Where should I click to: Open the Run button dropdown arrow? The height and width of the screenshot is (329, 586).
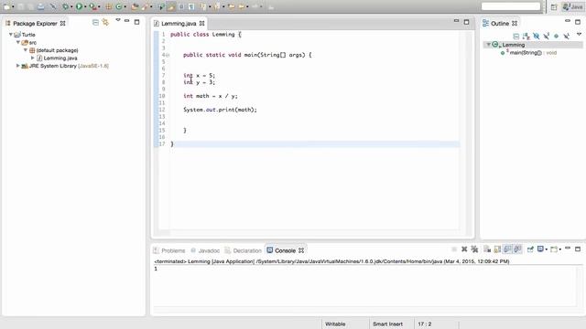pyautogui.click(x=85, y=6)
